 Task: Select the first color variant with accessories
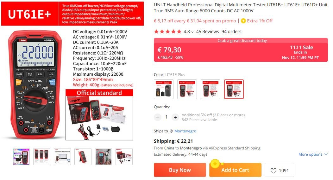(164, 89)
